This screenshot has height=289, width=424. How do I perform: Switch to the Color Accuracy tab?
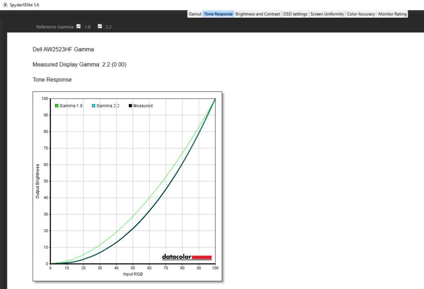[361, 14]
